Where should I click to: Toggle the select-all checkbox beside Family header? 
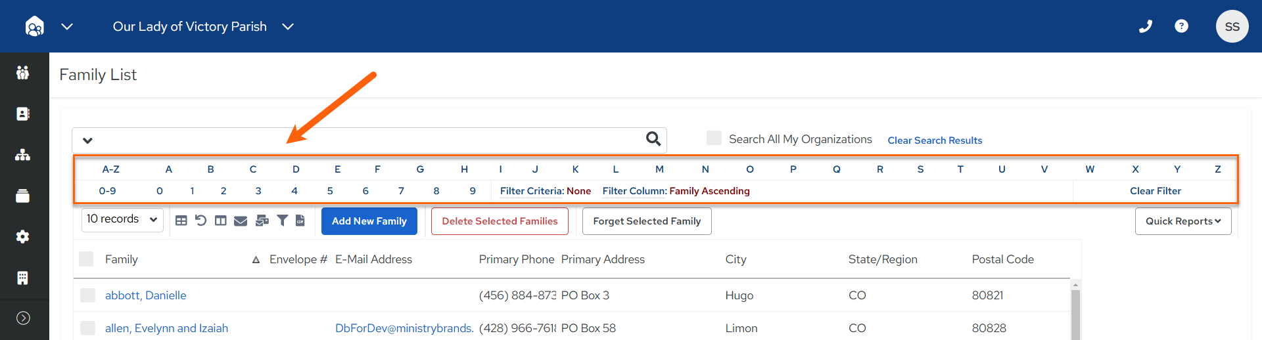tap(86, 259)
